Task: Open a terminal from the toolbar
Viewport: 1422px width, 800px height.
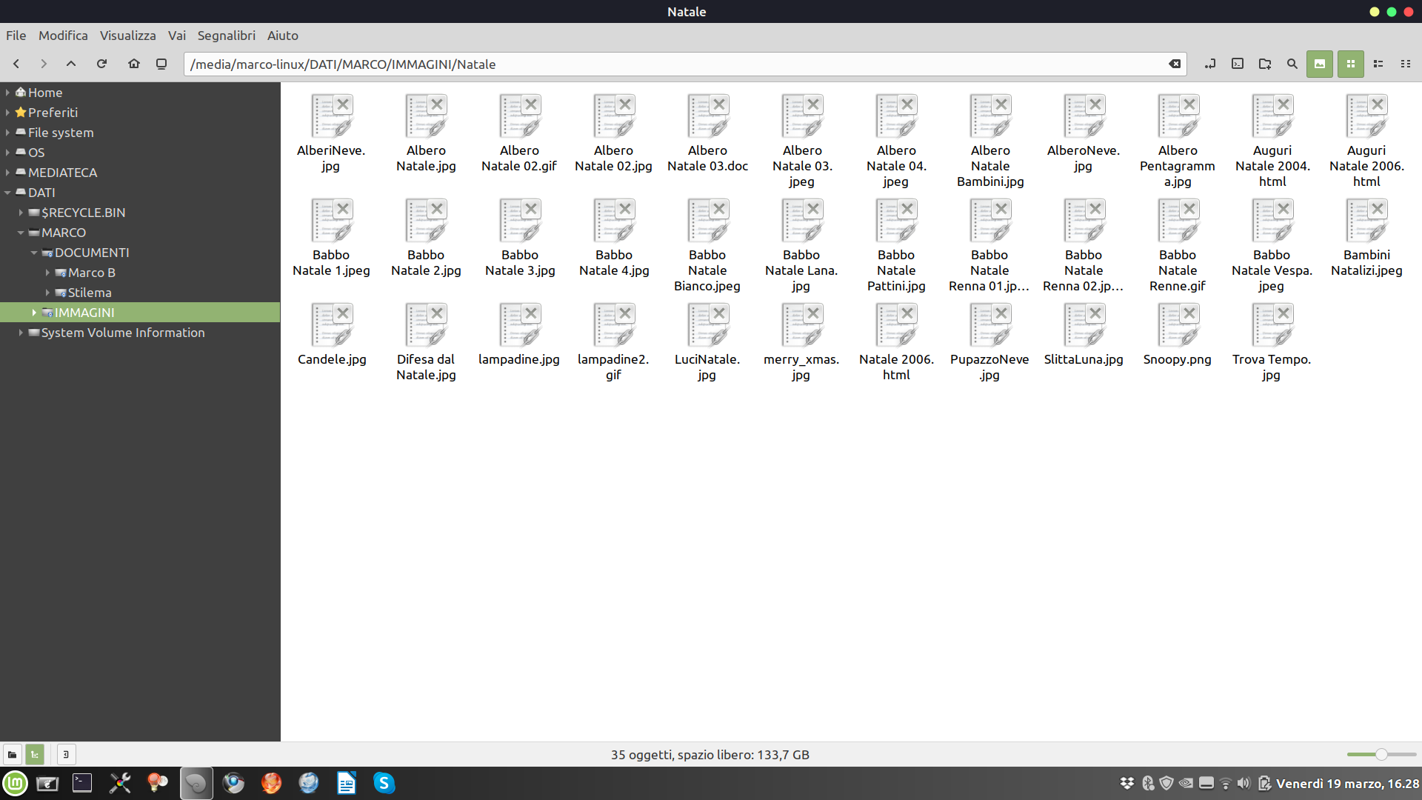Action: tap(1238, 64)
